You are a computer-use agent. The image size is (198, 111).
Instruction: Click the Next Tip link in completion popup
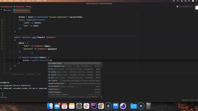(x=95, y=97)
